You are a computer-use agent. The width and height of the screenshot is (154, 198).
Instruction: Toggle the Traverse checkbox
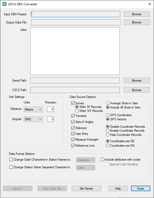click(73, 116)
